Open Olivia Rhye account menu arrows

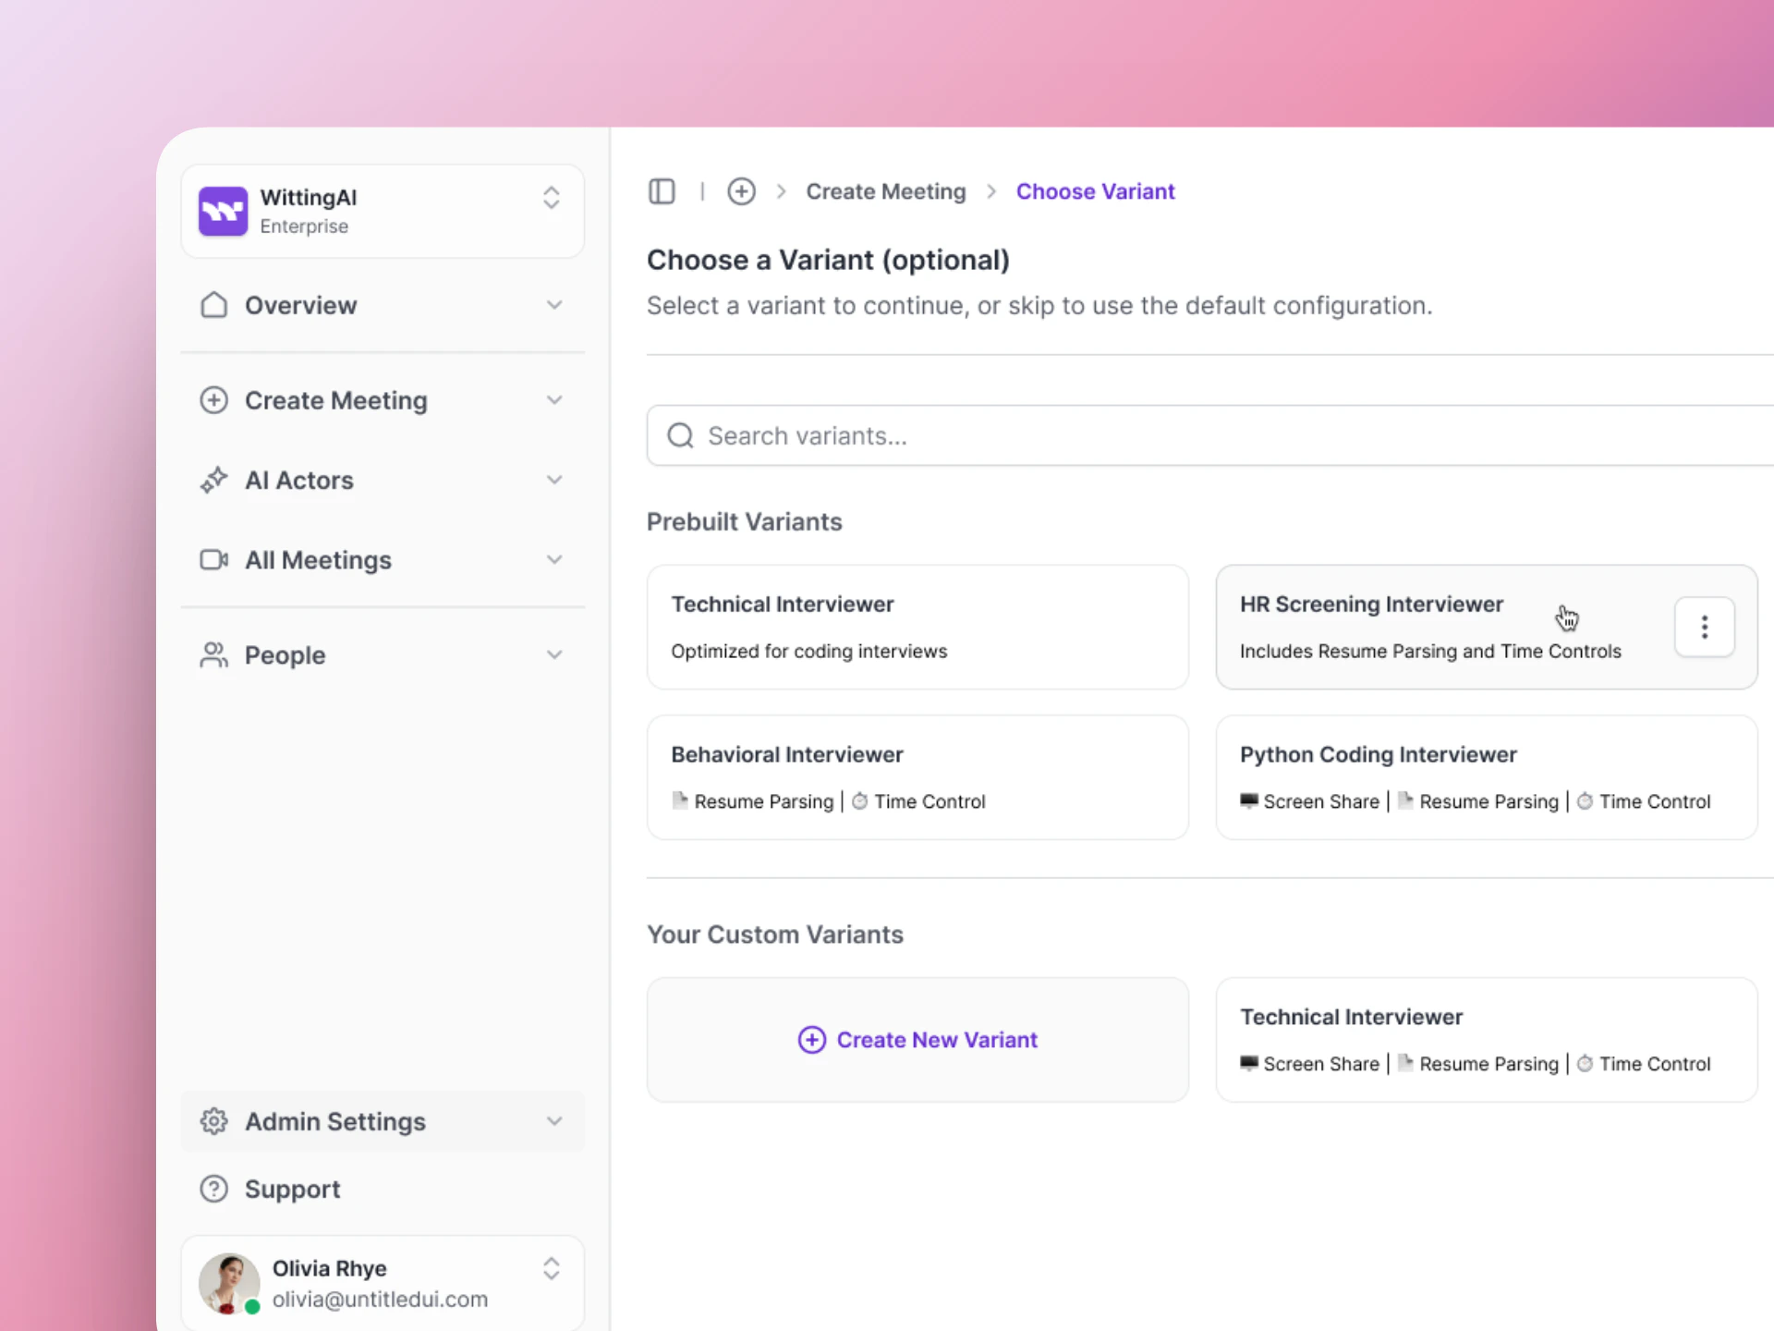[x=551, y=1268]
